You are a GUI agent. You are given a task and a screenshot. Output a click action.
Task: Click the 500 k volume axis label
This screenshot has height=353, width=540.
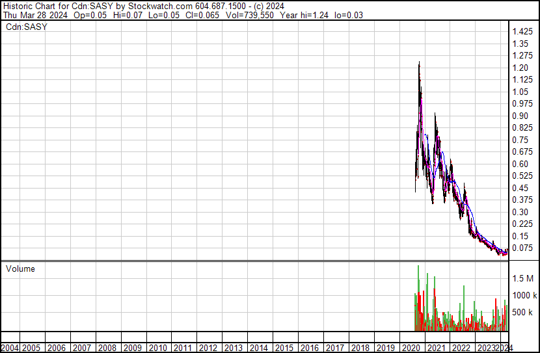click(x=523, y=312)
